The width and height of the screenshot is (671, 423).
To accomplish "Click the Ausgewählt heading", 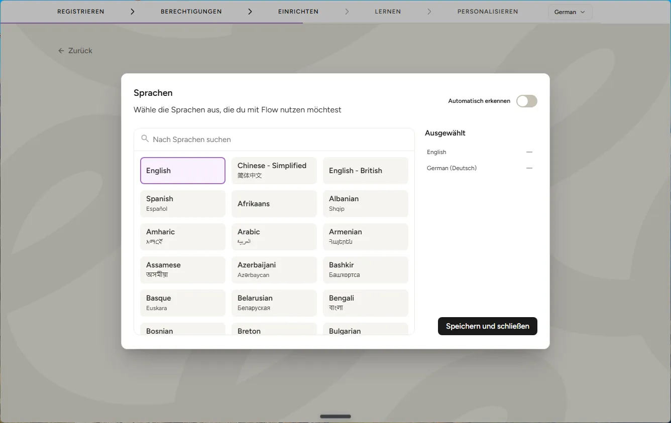I will pyautogui.click(x=445, y=133).
